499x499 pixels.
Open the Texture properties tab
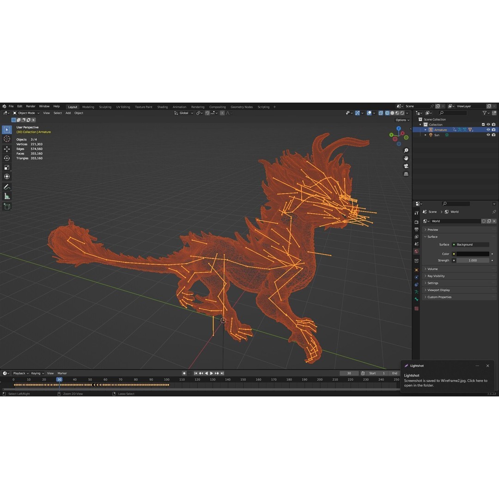[x=416, y=309]
